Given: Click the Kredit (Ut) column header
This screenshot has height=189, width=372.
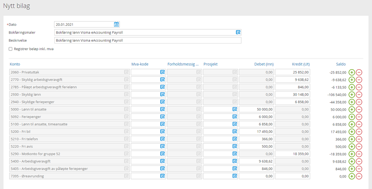Looking at the screenshot, I should click(x=300, y=64).
